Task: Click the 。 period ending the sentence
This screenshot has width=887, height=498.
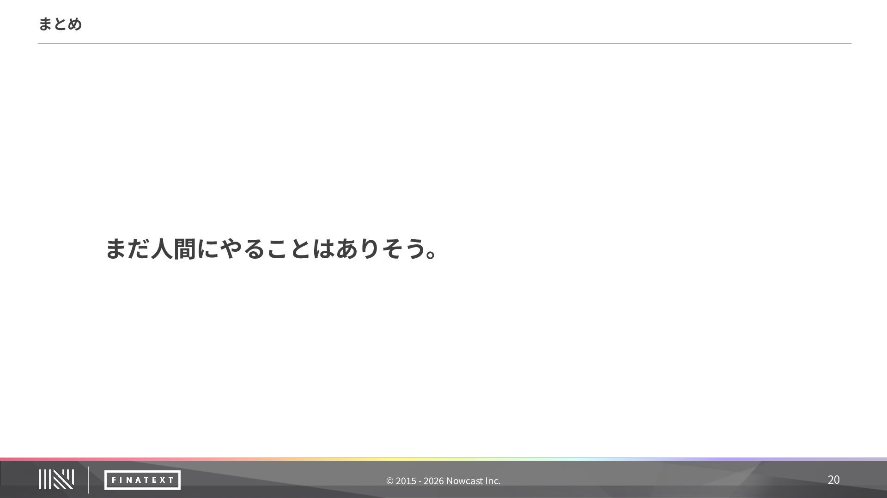Action: click(432, 254)
